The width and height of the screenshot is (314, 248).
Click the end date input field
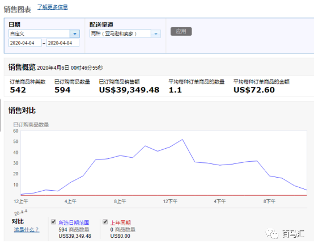tap(63, 43)
